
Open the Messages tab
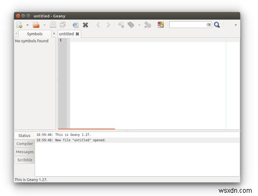(x=25, y=152)
